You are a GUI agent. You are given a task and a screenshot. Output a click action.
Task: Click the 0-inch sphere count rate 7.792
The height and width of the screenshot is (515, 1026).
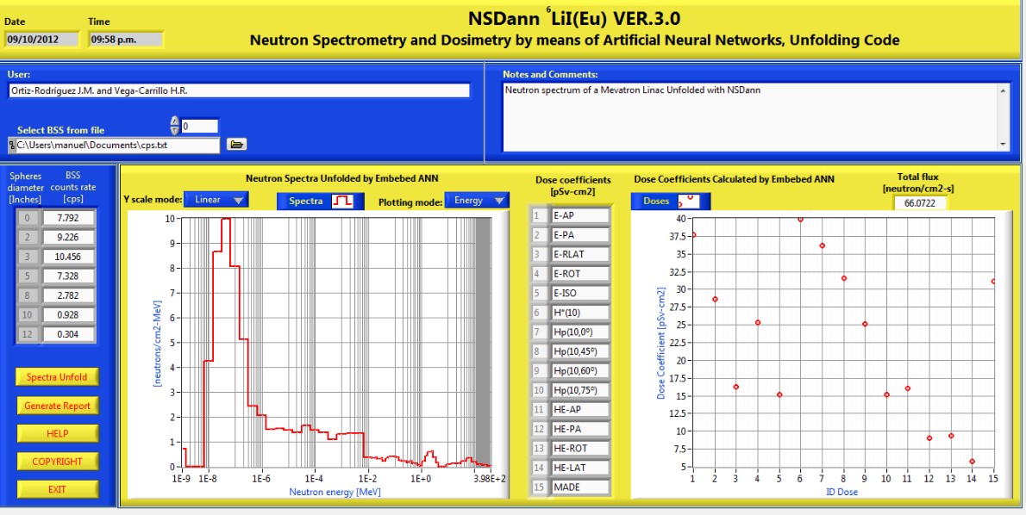click(69, 218)
